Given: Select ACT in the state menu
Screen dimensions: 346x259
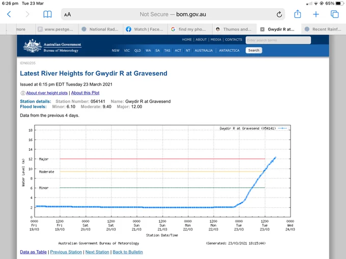Looking at the screenshot, I should coord(178,50).
